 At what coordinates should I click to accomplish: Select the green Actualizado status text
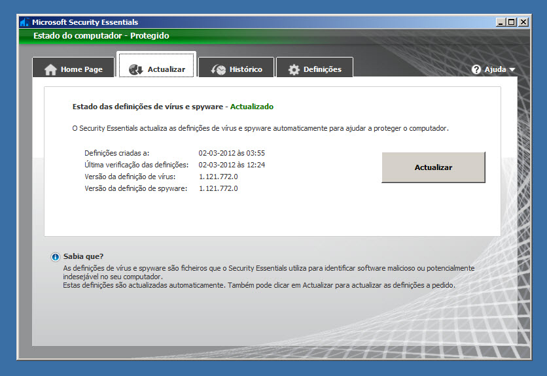[x=251, y=107]
